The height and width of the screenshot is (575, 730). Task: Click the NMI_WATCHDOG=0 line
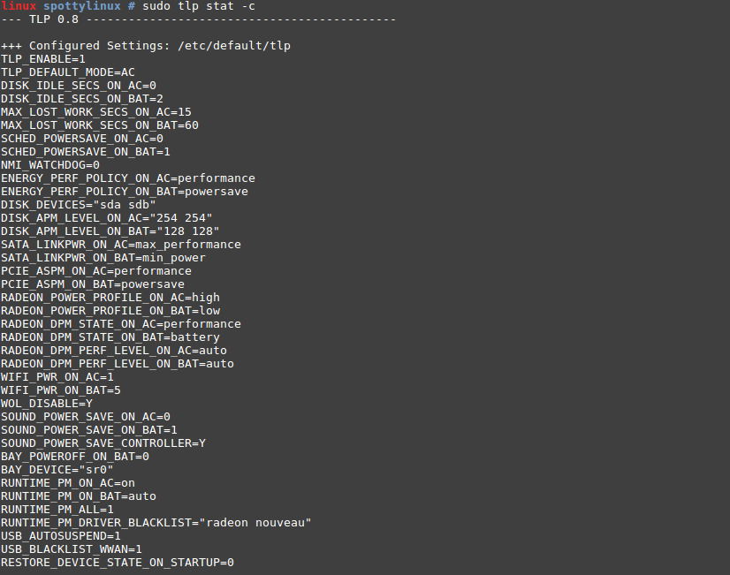click(50, 165)
